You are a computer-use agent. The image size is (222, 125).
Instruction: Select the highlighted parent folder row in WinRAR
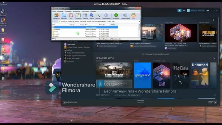click(x=85, y=27)
